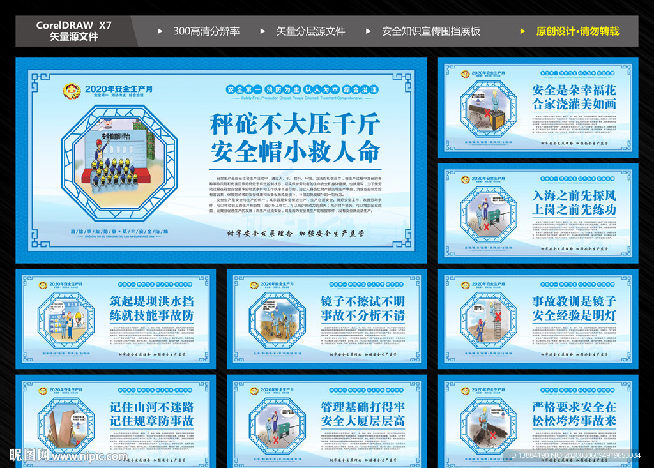
Task: Click the safety emblem in the 管理基础打得牢 poster
Action: (x=254, y=391)
